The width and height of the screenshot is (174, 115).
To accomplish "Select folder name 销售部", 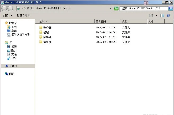I will click(x=47, y=37).
